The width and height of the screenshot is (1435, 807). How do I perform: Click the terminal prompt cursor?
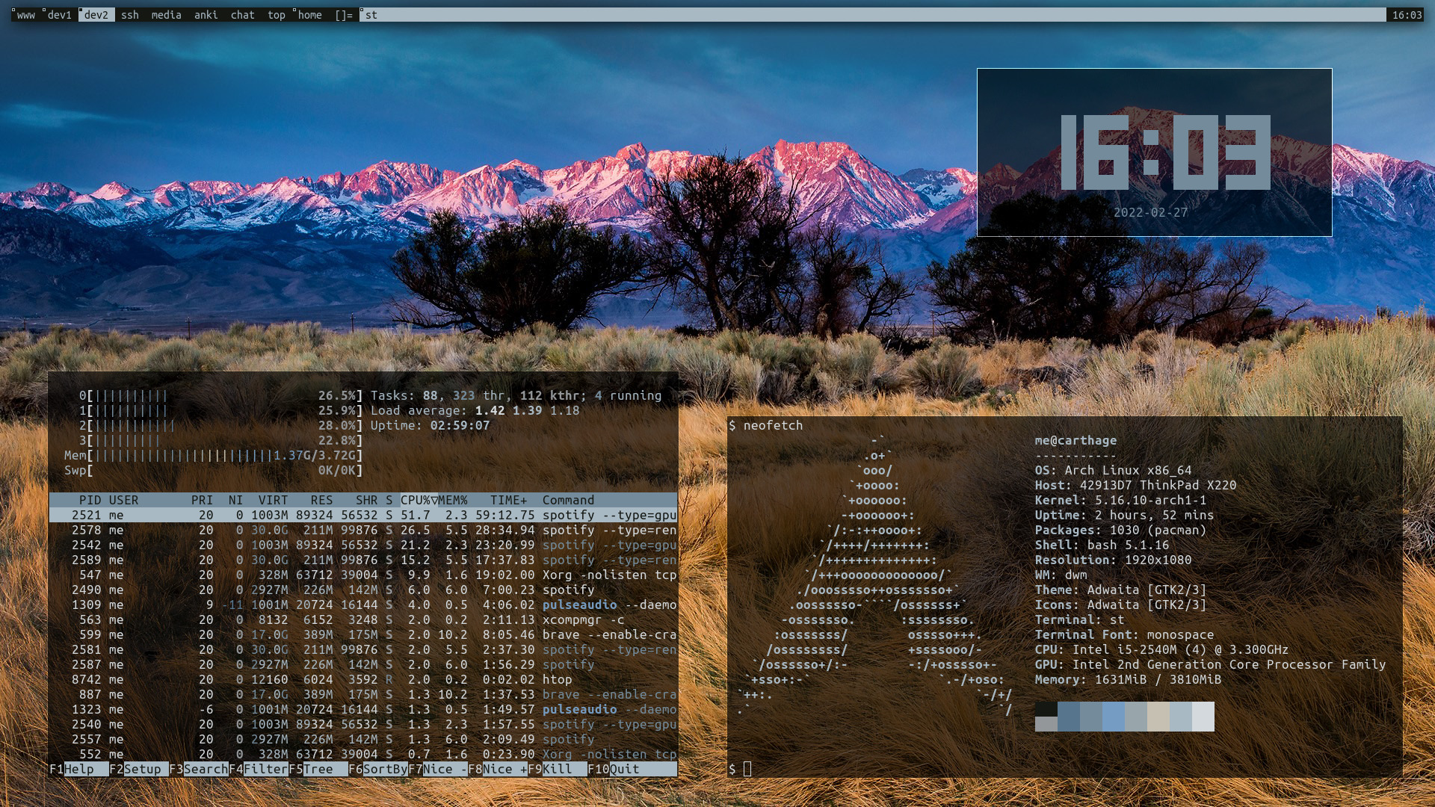click(747, 769)
